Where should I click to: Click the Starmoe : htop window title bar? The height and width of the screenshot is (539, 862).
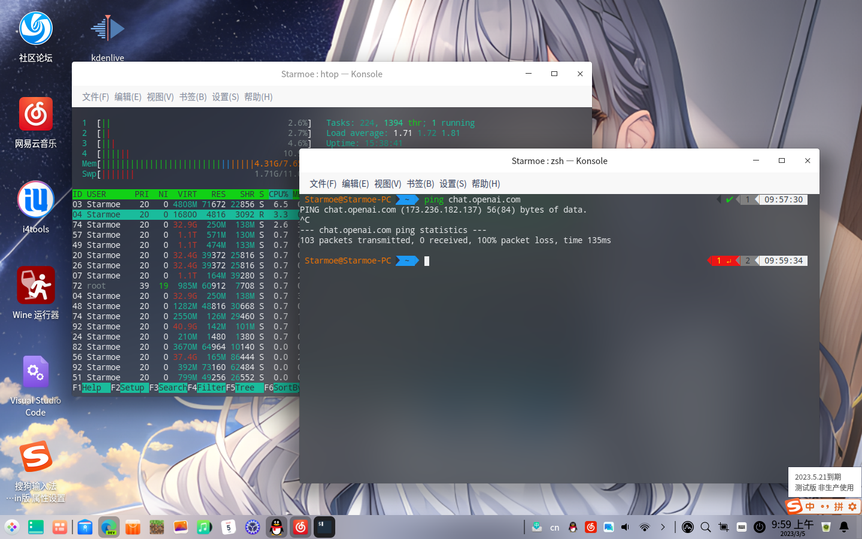click(x=332, y=74)
